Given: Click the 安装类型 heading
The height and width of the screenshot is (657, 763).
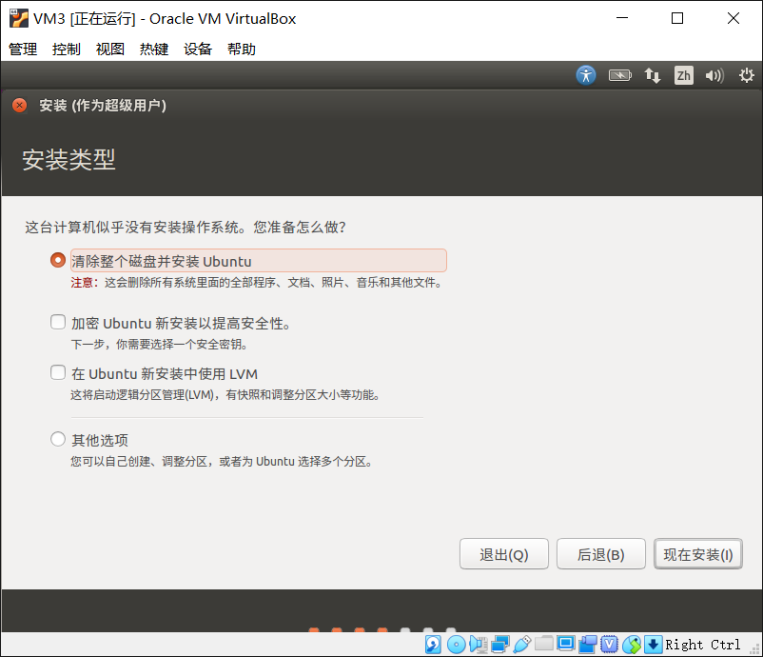Looking at the screenshot, I should tap(68, 160).
